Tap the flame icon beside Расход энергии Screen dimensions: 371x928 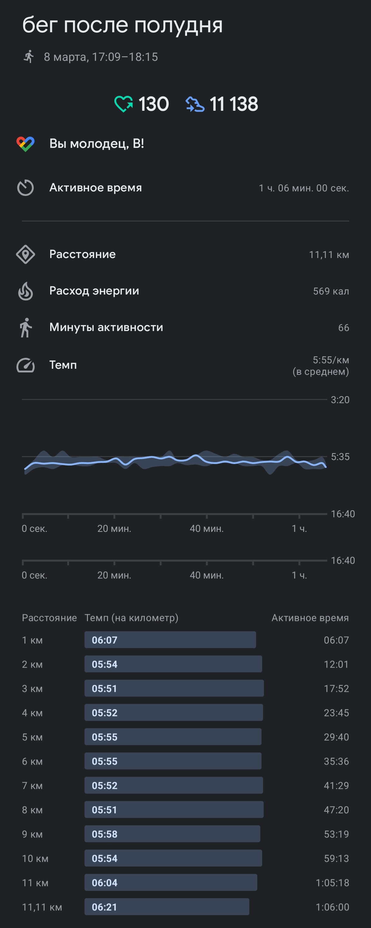click(x=25, y=291)
